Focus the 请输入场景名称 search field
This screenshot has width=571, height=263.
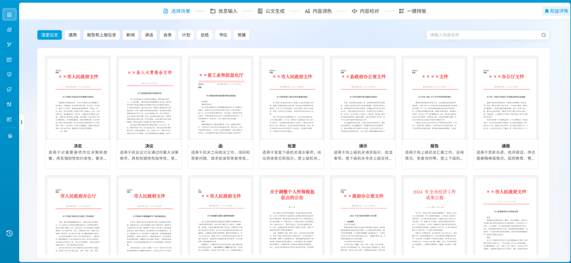click(x=488, y=35)
